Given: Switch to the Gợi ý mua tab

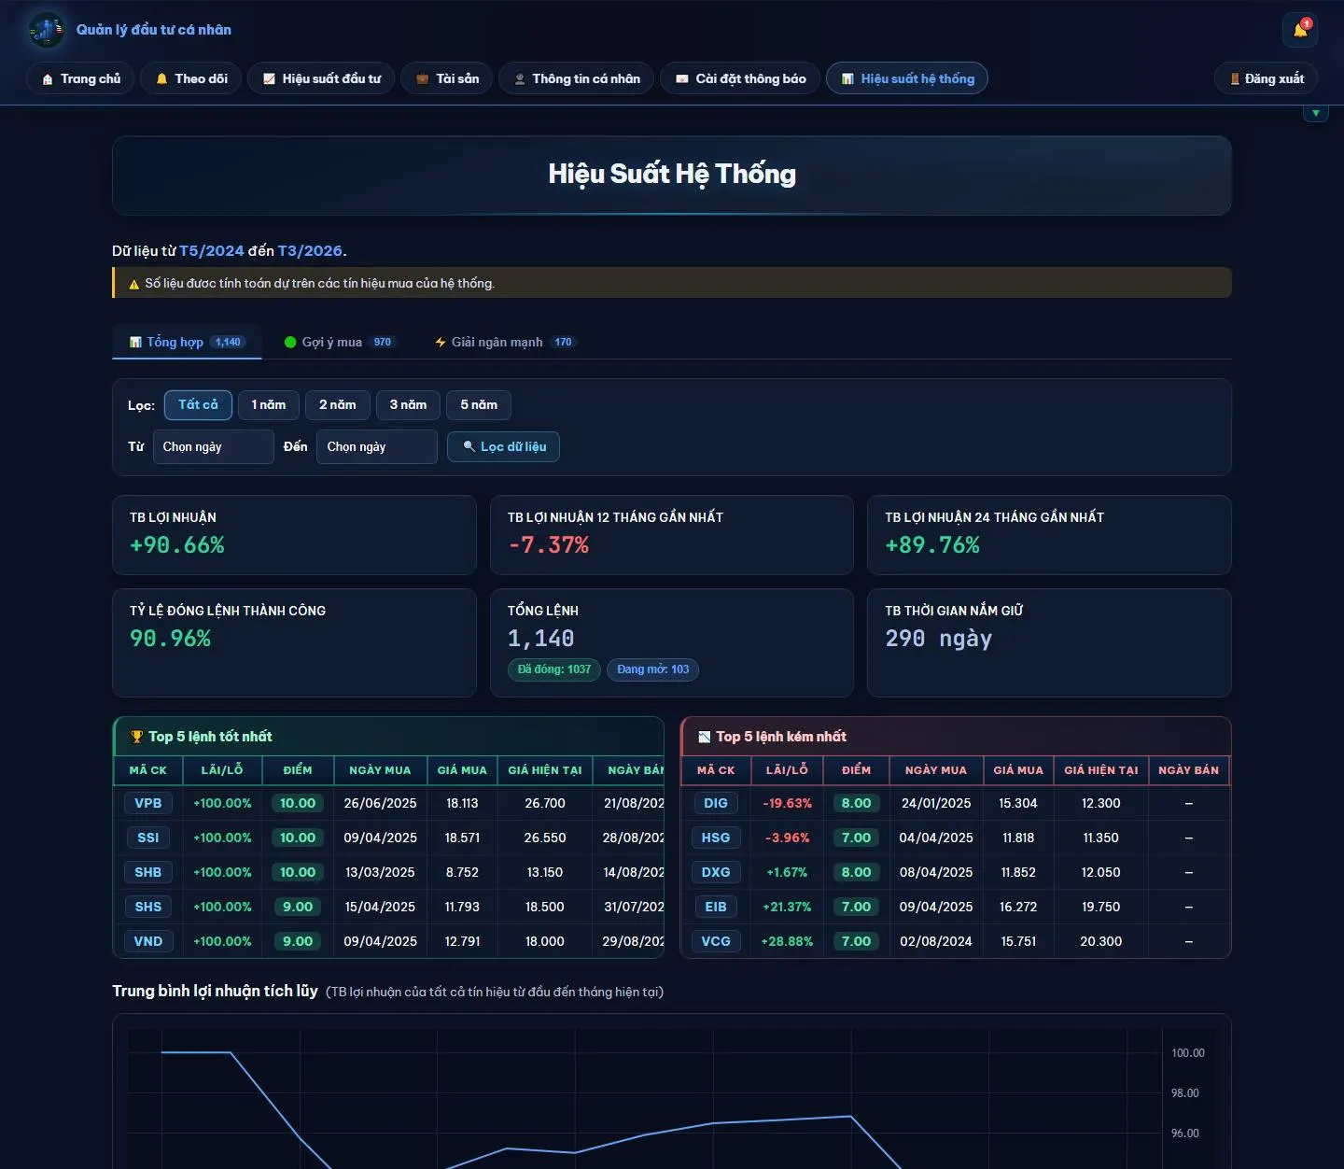Looking at the screenshot, I should tap(340, 342).
